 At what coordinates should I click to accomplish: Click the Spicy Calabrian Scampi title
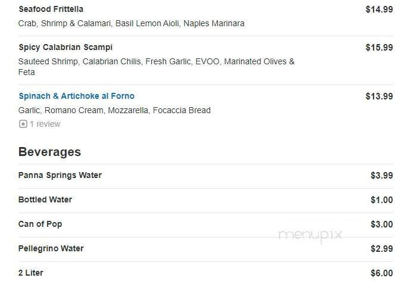tap(65, 47)
